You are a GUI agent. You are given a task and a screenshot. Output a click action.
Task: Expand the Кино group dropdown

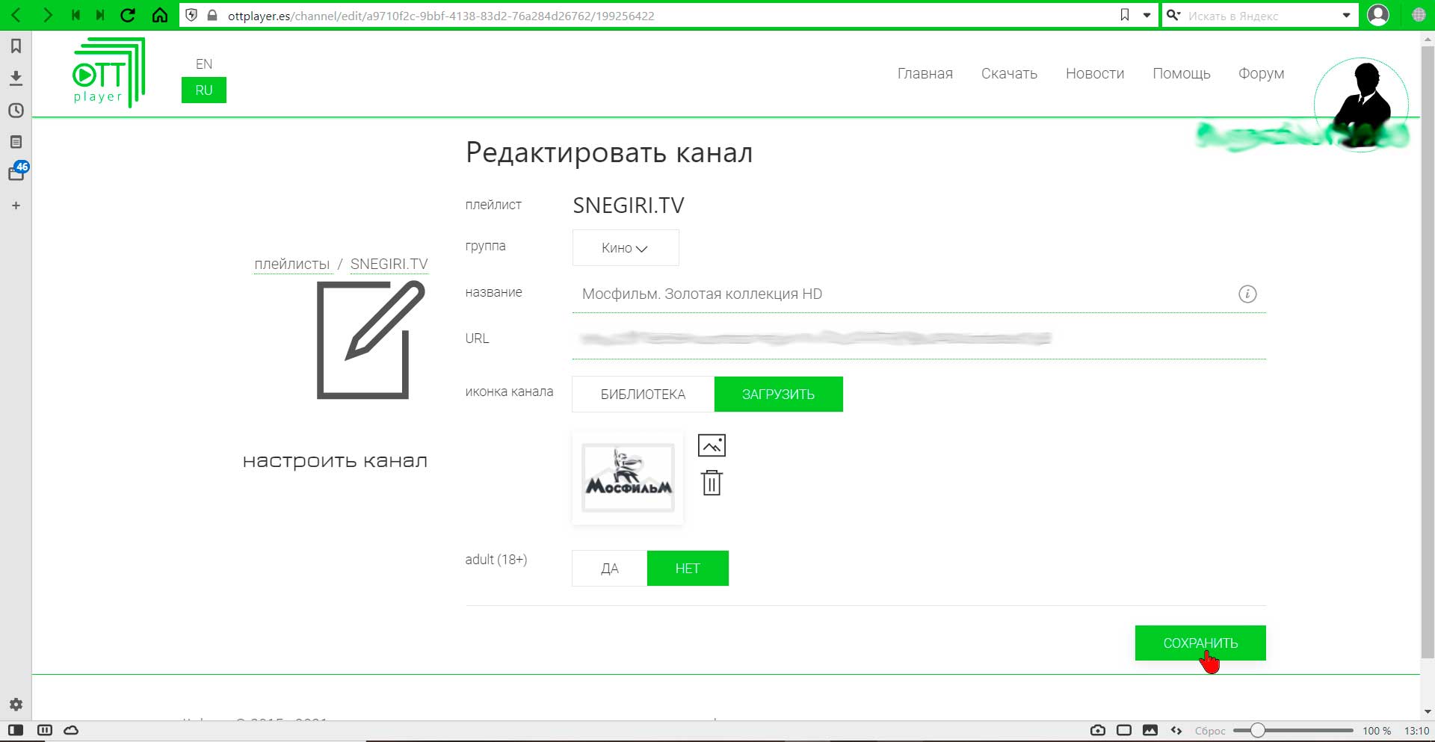click(x=626, y=247)
